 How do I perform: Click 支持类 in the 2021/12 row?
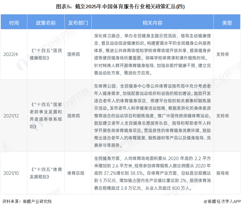click(x=223, y=116)
